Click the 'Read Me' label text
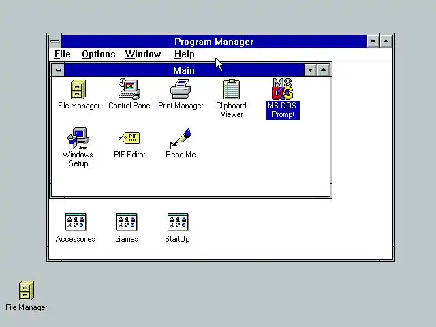 click(x=181, y=155)
